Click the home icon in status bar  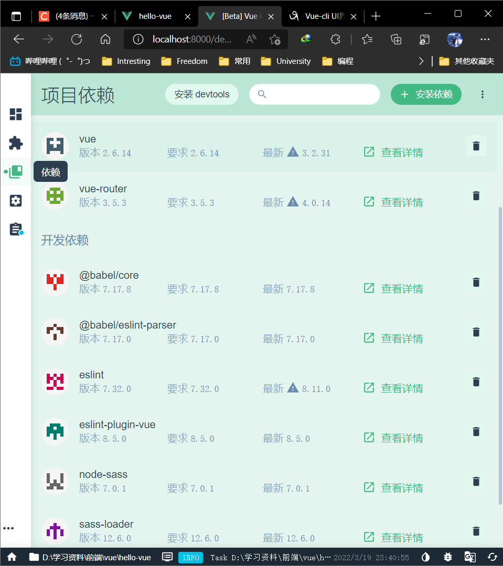[12, 557]
